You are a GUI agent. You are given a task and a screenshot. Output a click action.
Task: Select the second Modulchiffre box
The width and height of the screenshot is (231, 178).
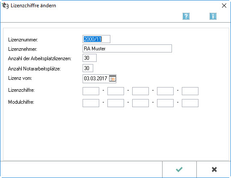tap(115, 103)
